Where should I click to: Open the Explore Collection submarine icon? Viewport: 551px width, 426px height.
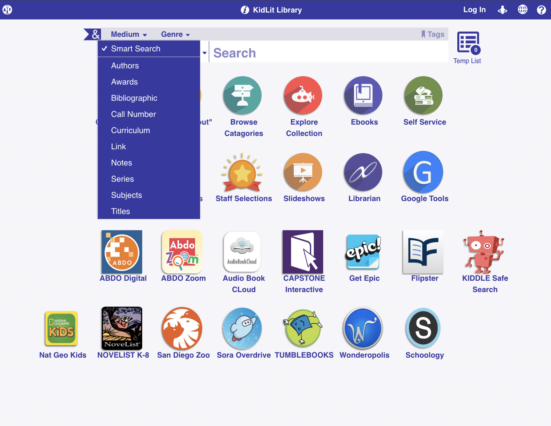tap(303, 95)
